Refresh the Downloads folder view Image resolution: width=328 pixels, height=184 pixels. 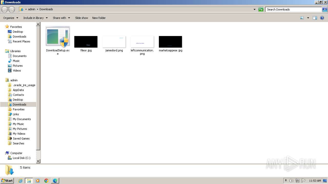click(261, 9)
